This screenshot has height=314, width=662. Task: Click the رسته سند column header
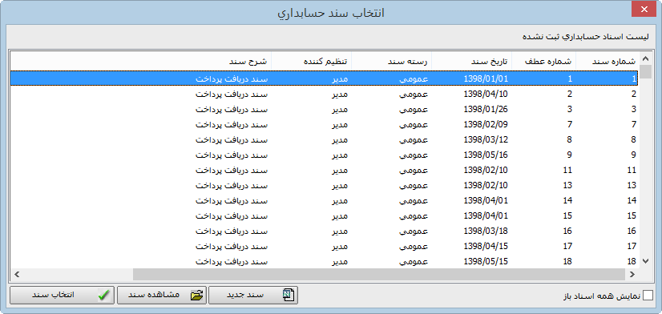click(x=391, y=62)
